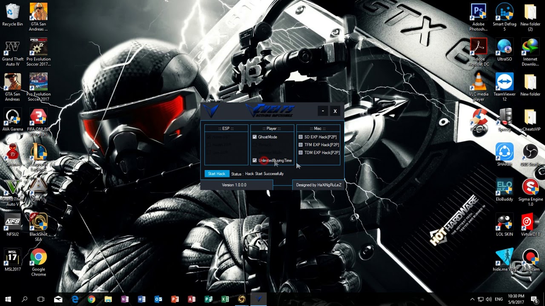The width and height of the screenshot is (545, 306).
Task: Click the Hack Start Successfully status text
Action: (264, 174)
